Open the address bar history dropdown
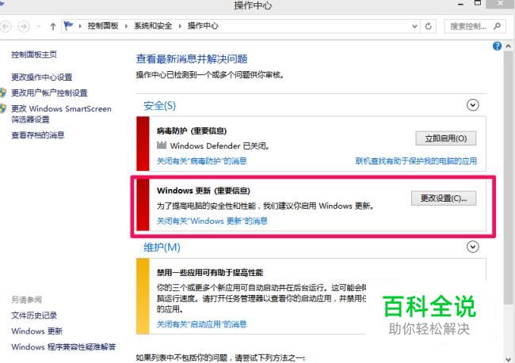The image size is (515, 363). coord(414,26)
